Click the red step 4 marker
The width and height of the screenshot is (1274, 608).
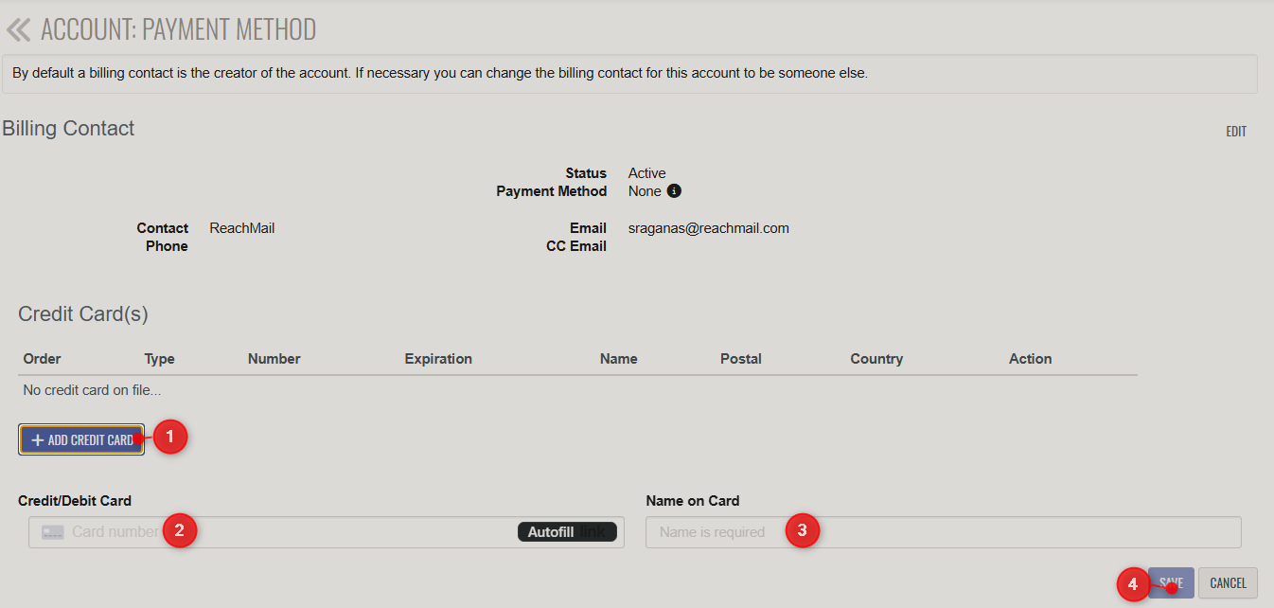1132,583
